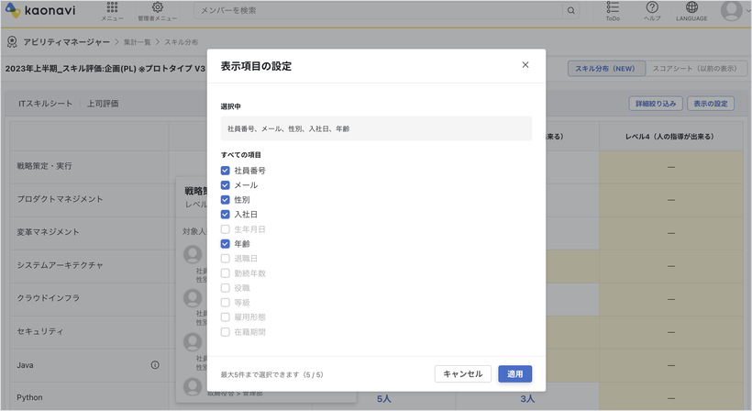
Task: Toggle the 在籍期間 checkbox
Action: (225, 332)
